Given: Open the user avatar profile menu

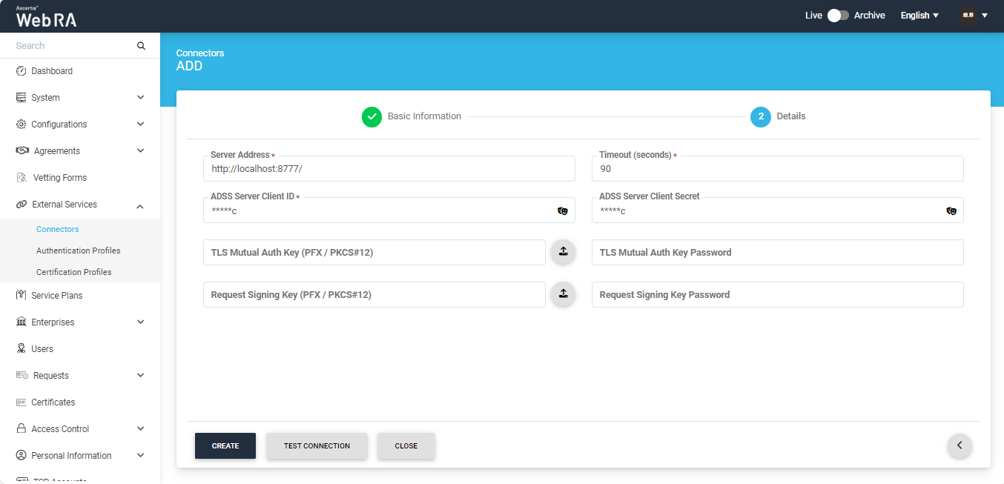Looking at the screenshot, I should point(973,16).
